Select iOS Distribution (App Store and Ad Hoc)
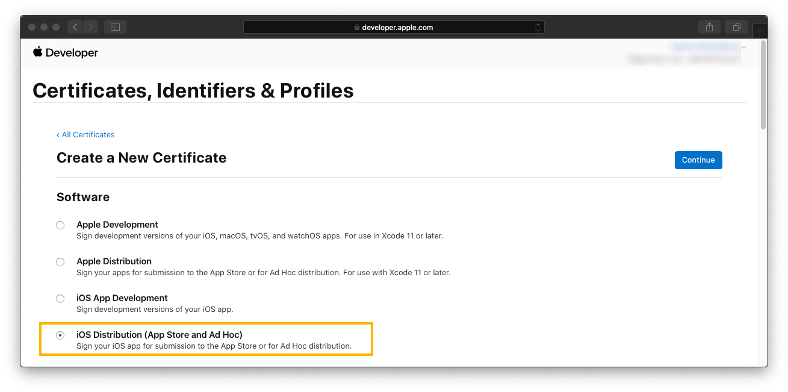Viewport: 788px width, 392px height. [x=60, y=335]
